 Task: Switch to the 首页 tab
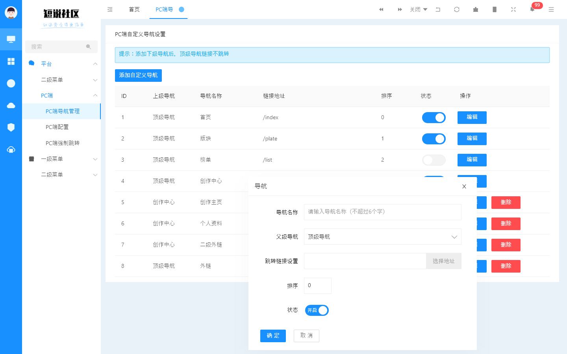(134, 9)
